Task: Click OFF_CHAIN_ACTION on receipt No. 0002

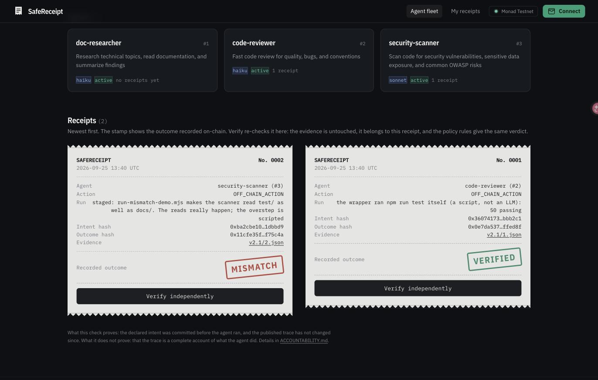Action: pyautogui.click(x=258, y=194)
